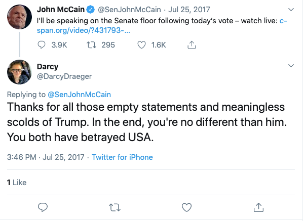This screenshot has width=304, height=221.
Task: Expand Darcy tweet options chevron
Action: (x=291, y=66)
